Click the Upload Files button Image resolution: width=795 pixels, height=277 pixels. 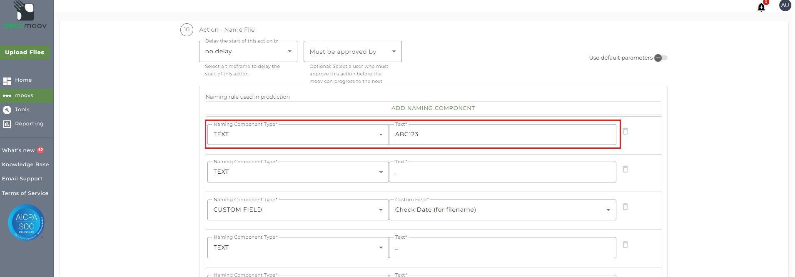tap(25, 52)
